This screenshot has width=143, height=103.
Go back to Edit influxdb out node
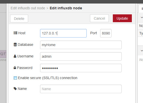(28, 8)
